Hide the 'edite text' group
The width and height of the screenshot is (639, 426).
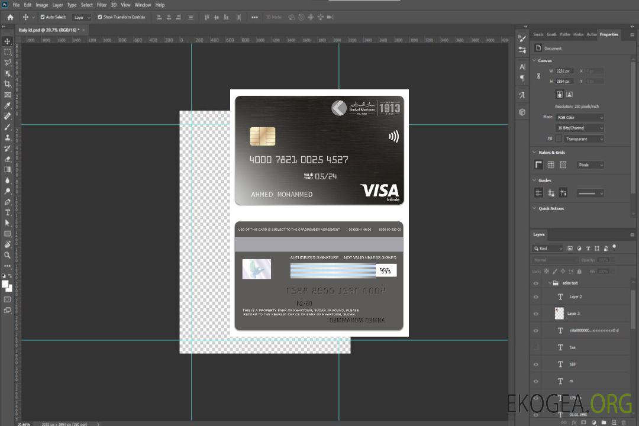[x=536, y=283]
